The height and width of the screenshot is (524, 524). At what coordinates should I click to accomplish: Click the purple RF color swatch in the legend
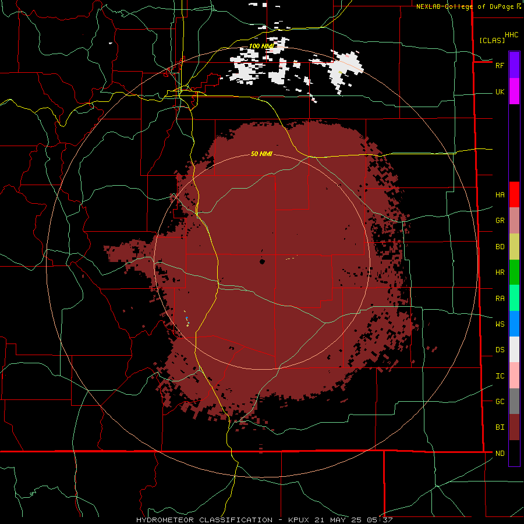tap(514, 65)
